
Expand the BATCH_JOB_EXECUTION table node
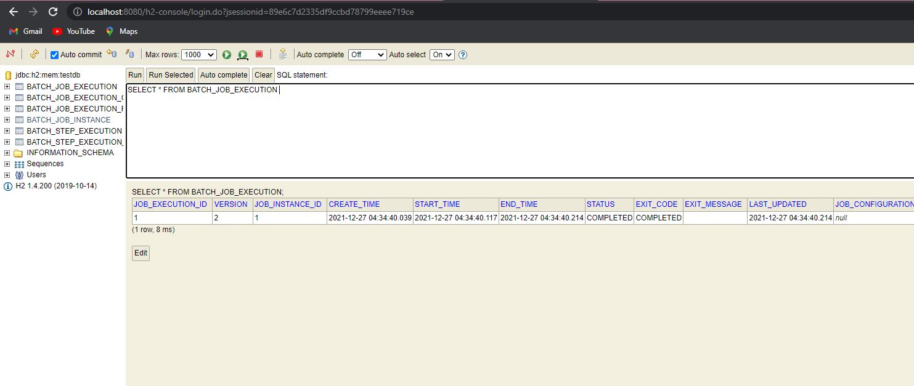[7, 87]
